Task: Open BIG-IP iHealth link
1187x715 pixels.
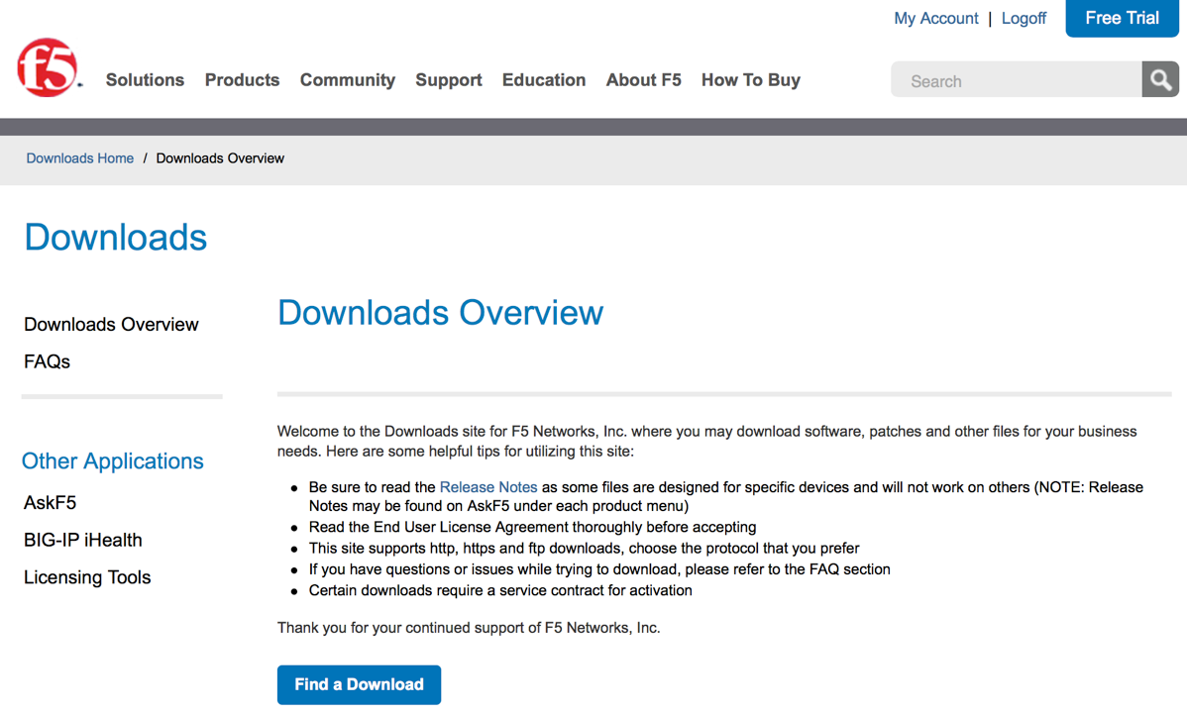Action: 82,540
